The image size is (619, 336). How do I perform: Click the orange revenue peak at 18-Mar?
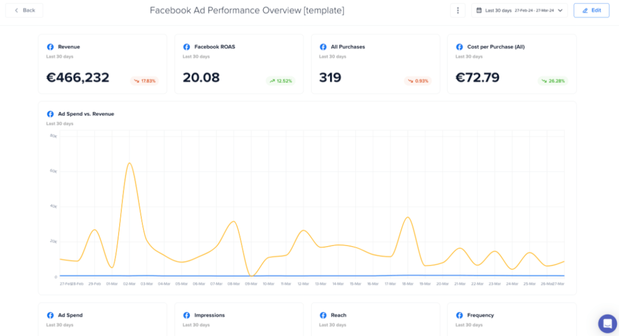pos(408,218)
